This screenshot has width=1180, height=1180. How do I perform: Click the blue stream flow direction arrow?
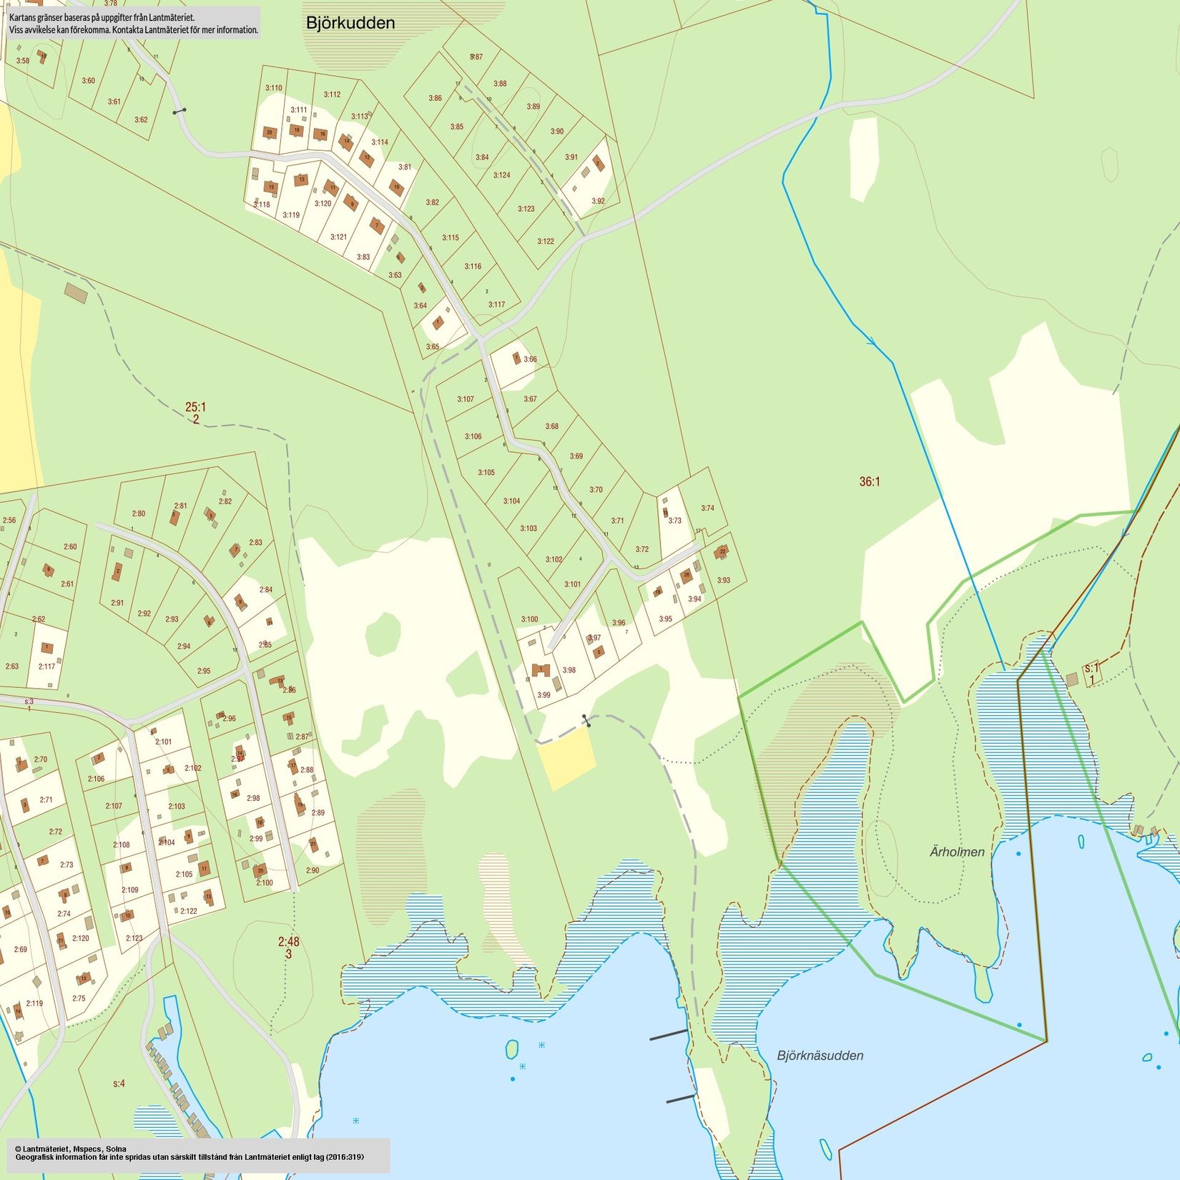873,344
